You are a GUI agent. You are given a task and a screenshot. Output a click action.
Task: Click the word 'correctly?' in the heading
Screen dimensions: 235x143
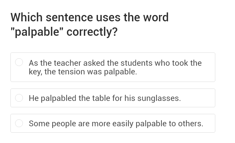point(92,32)
